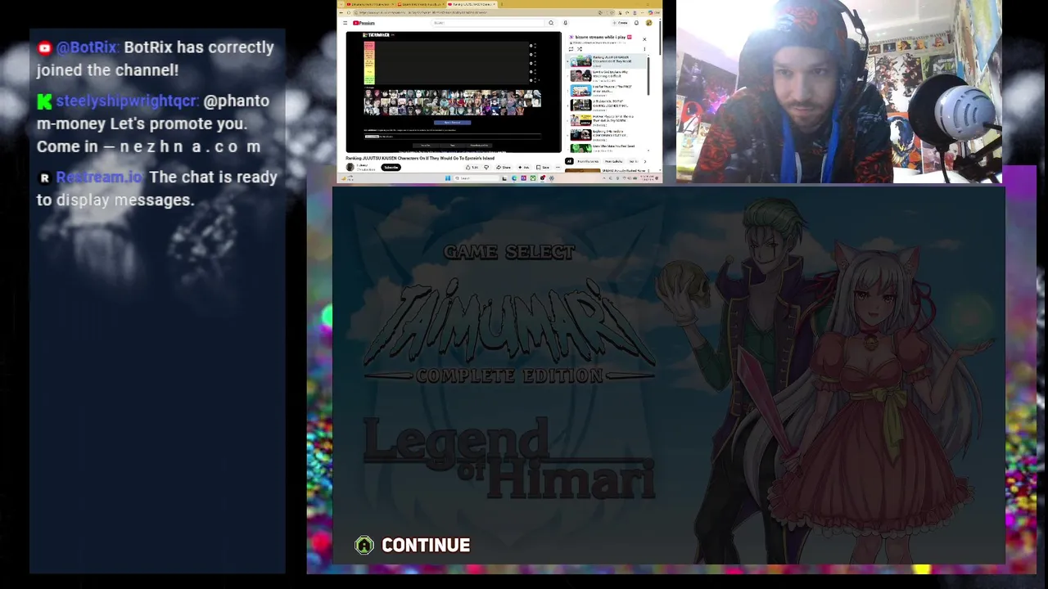This screenshot has height=589, width=1048.
Task: Open the first playlist video thumbnail
Action: click(x=580, y=61)
